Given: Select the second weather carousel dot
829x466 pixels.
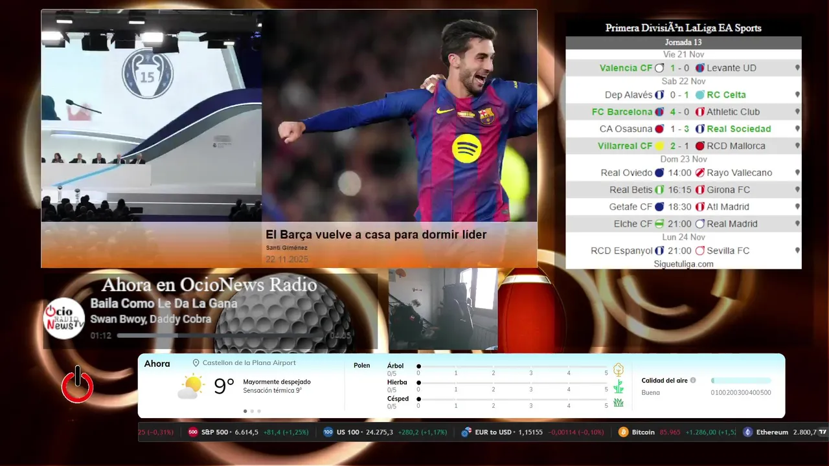Looking at the screenshot, I should (252, 411).
